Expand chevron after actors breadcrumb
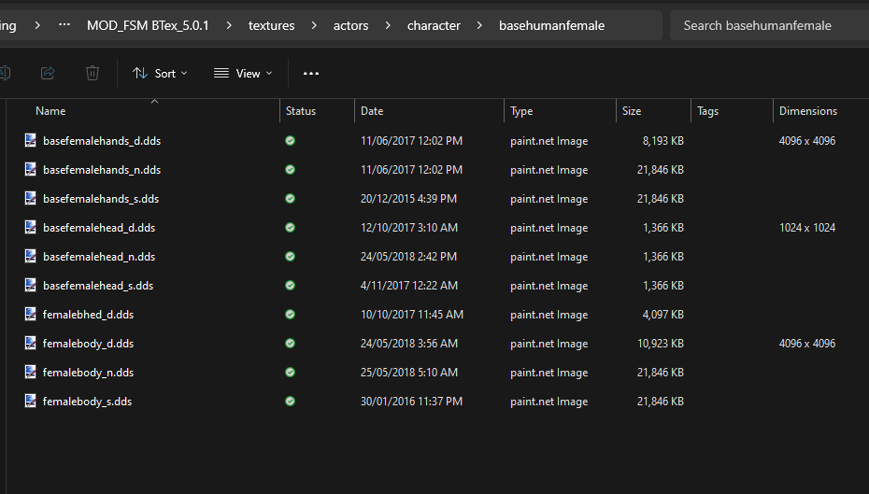This screenshot has width=869, height=494. click(388, 25)
